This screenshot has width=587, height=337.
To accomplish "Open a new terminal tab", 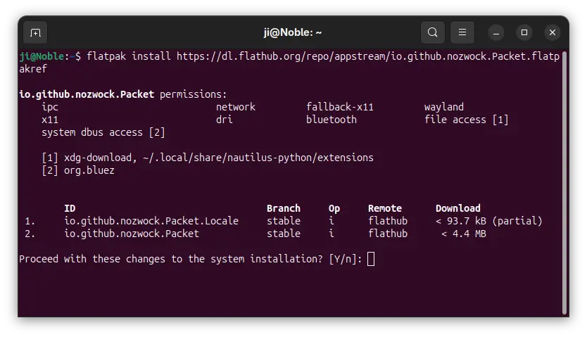I will tap(35, 33).
